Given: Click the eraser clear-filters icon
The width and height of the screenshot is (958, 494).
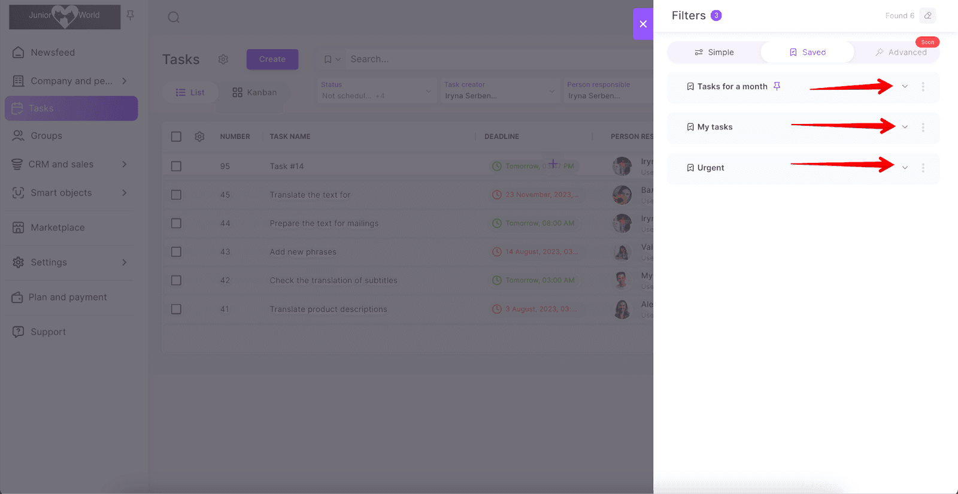Looking at the screenshot, I should pyautogui.click(x=927, y=16).
